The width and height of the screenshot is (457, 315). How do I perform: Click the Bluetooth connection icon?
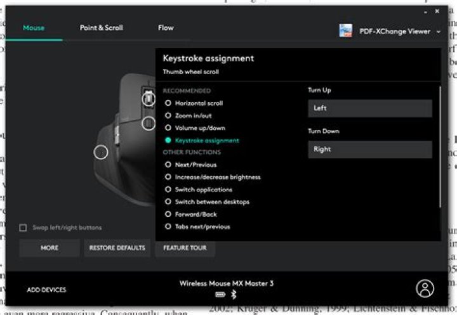point(234,295)
